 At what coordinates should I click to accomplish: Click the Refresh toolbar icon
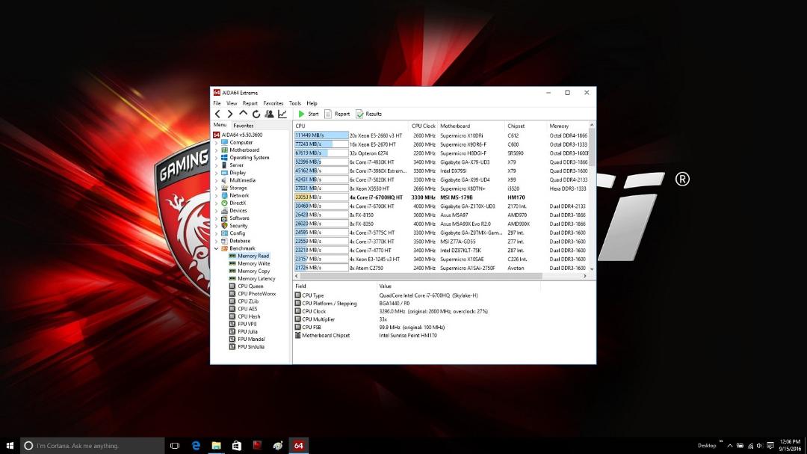pos(256,114)
